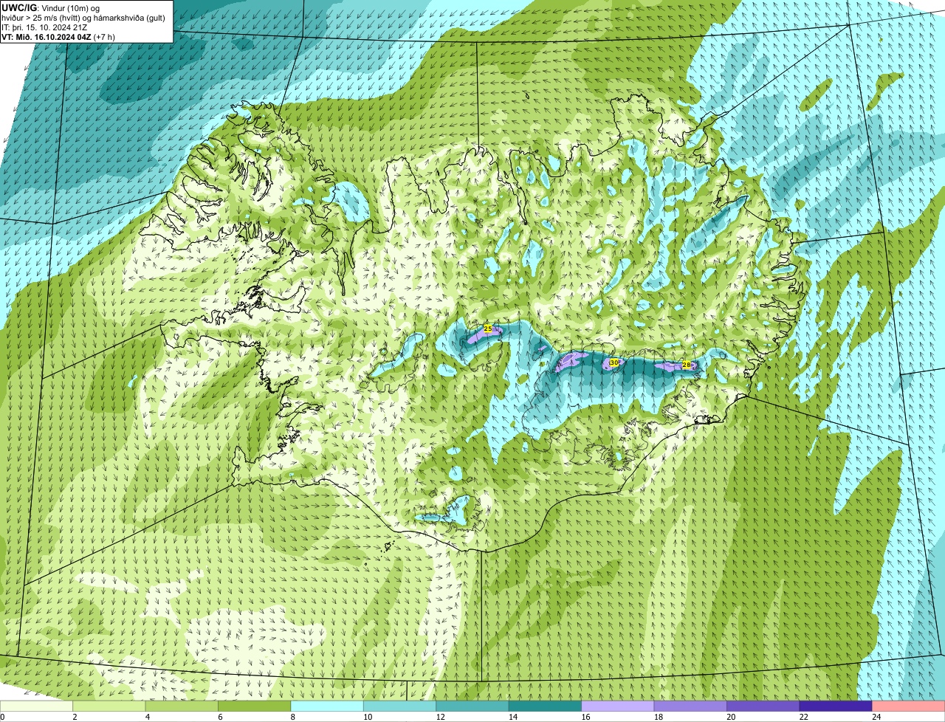Image resolution: width=945 pixels, height=722 pixels.
Task: Click the legend tick label 16
Action: pos(585,716)
